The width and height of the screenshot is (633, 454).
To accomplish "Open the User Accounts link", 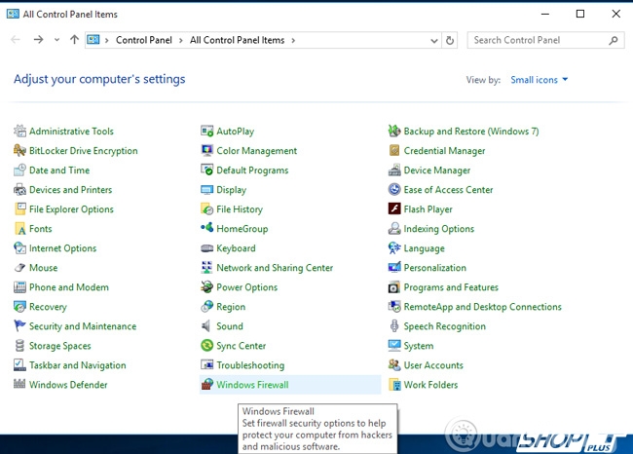I will (433, 365).
